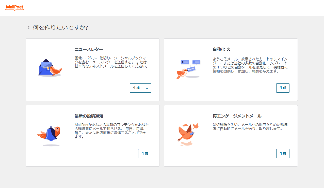This screenshot has width=324, height=188.
Task: Click the 最新の投稿通知 card title
Action: coord(89,116)
